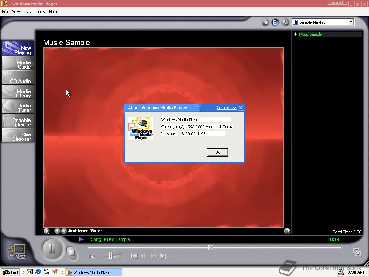Screen dimensions: 369x277
Task: Open the Now Playing tab
Action: coord(18,49)
